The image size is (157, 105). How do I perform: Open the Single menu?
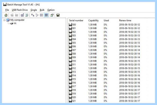(x=34, y=10)
